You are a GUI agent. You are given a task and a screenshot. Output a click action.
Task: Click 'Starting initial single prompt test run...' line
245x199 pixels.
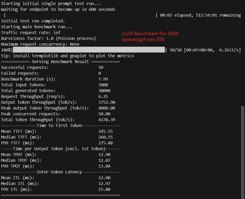51,4
